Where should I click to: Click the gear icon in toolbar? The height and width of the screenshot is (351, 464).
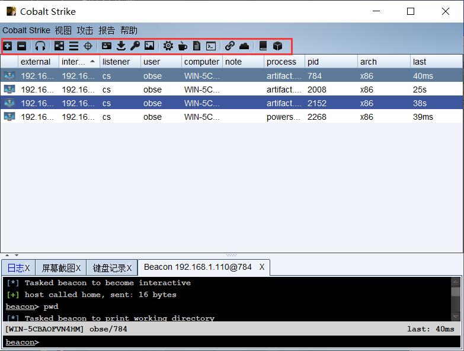168,46
